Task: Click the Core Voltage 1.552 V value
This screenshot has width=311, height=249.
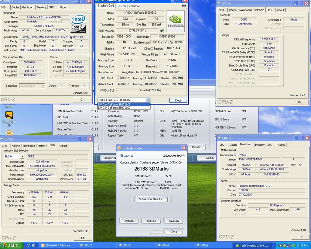Action: (60, 30)
